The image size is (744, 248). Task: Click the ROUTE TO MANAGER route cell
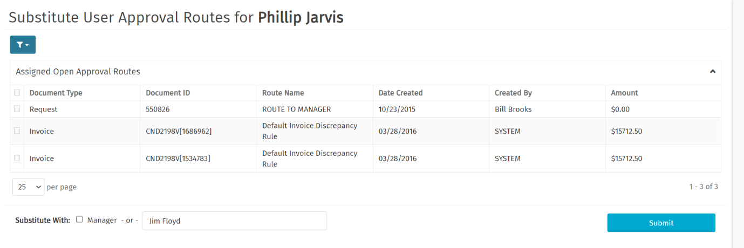[x=296, y=109]
